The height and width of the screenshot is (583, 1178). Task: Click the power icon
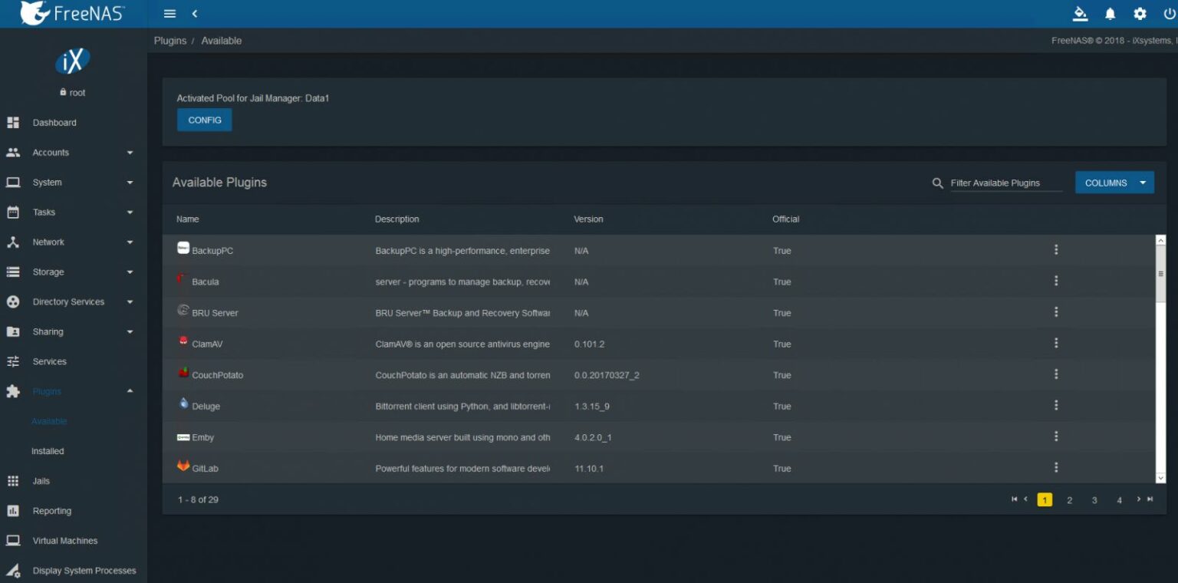pos(1170,14)
